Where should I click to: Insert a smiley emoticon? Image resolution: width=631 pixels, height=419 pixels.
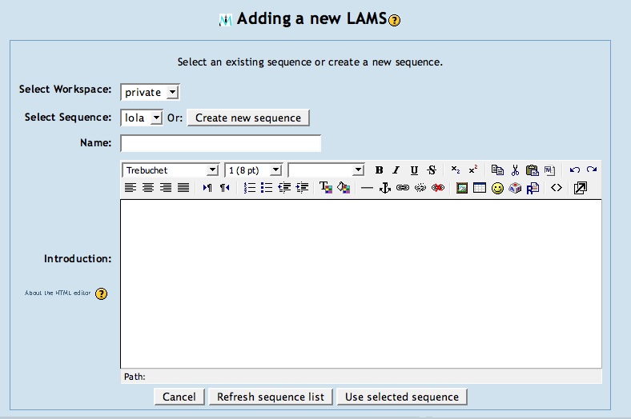497,188
